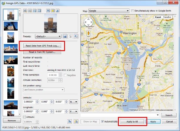The width and height of the screenshot is (180, 131).
Task: Click the yellow highlight icon in preview toolbar
Action: [53, 11]
